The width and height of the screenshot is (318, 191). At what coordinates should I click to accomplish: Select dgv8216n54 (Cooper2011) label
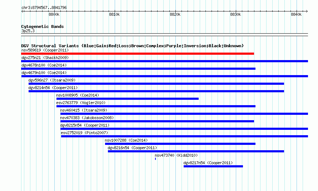[x=133, y=148]
